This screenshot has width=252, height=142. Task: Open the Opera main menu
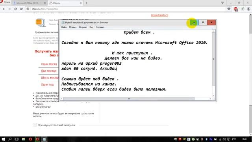[5, 2]
